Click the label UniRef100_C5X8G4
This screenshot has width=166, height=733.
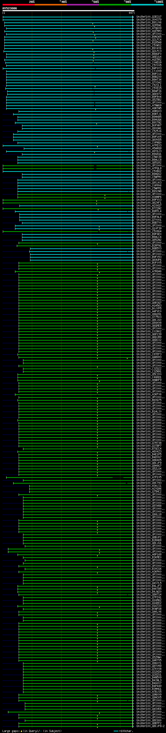tap(149, 231)
